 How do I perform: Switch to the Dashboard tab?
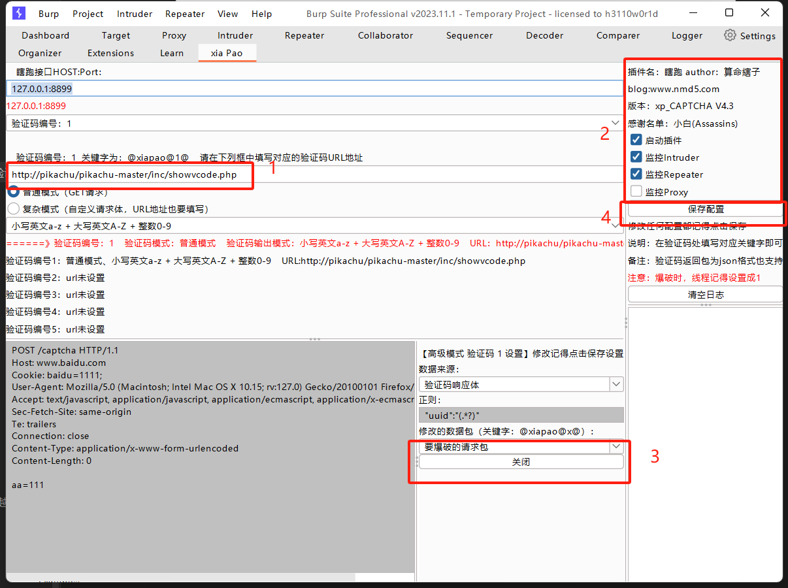45,35
